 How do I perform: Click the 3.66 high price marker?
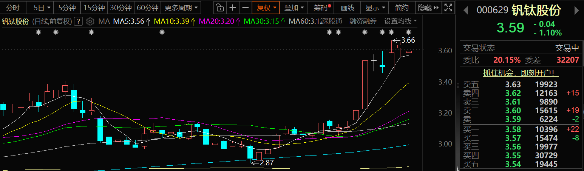coord(408,40)
